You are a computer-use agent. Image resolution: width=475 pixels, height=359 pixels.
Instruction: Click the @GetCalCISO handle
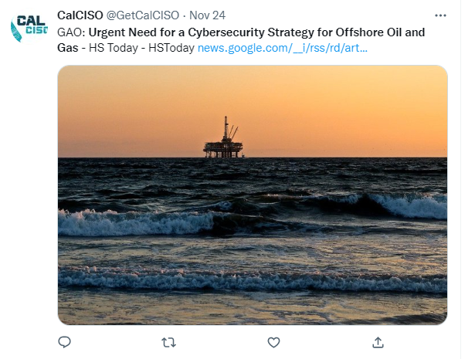coord(142,15)
